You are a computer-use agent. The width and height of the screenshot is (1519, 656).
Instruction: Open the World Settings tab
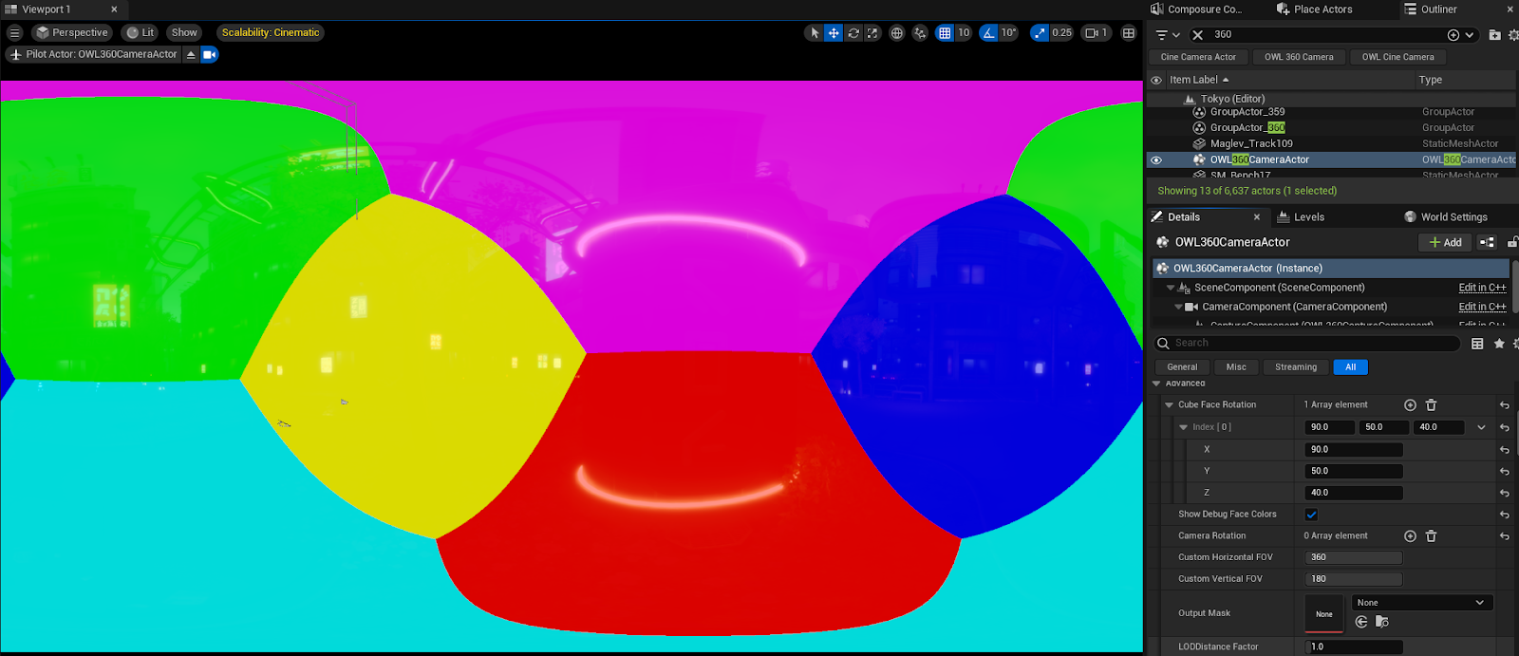tap(1453, 217)
